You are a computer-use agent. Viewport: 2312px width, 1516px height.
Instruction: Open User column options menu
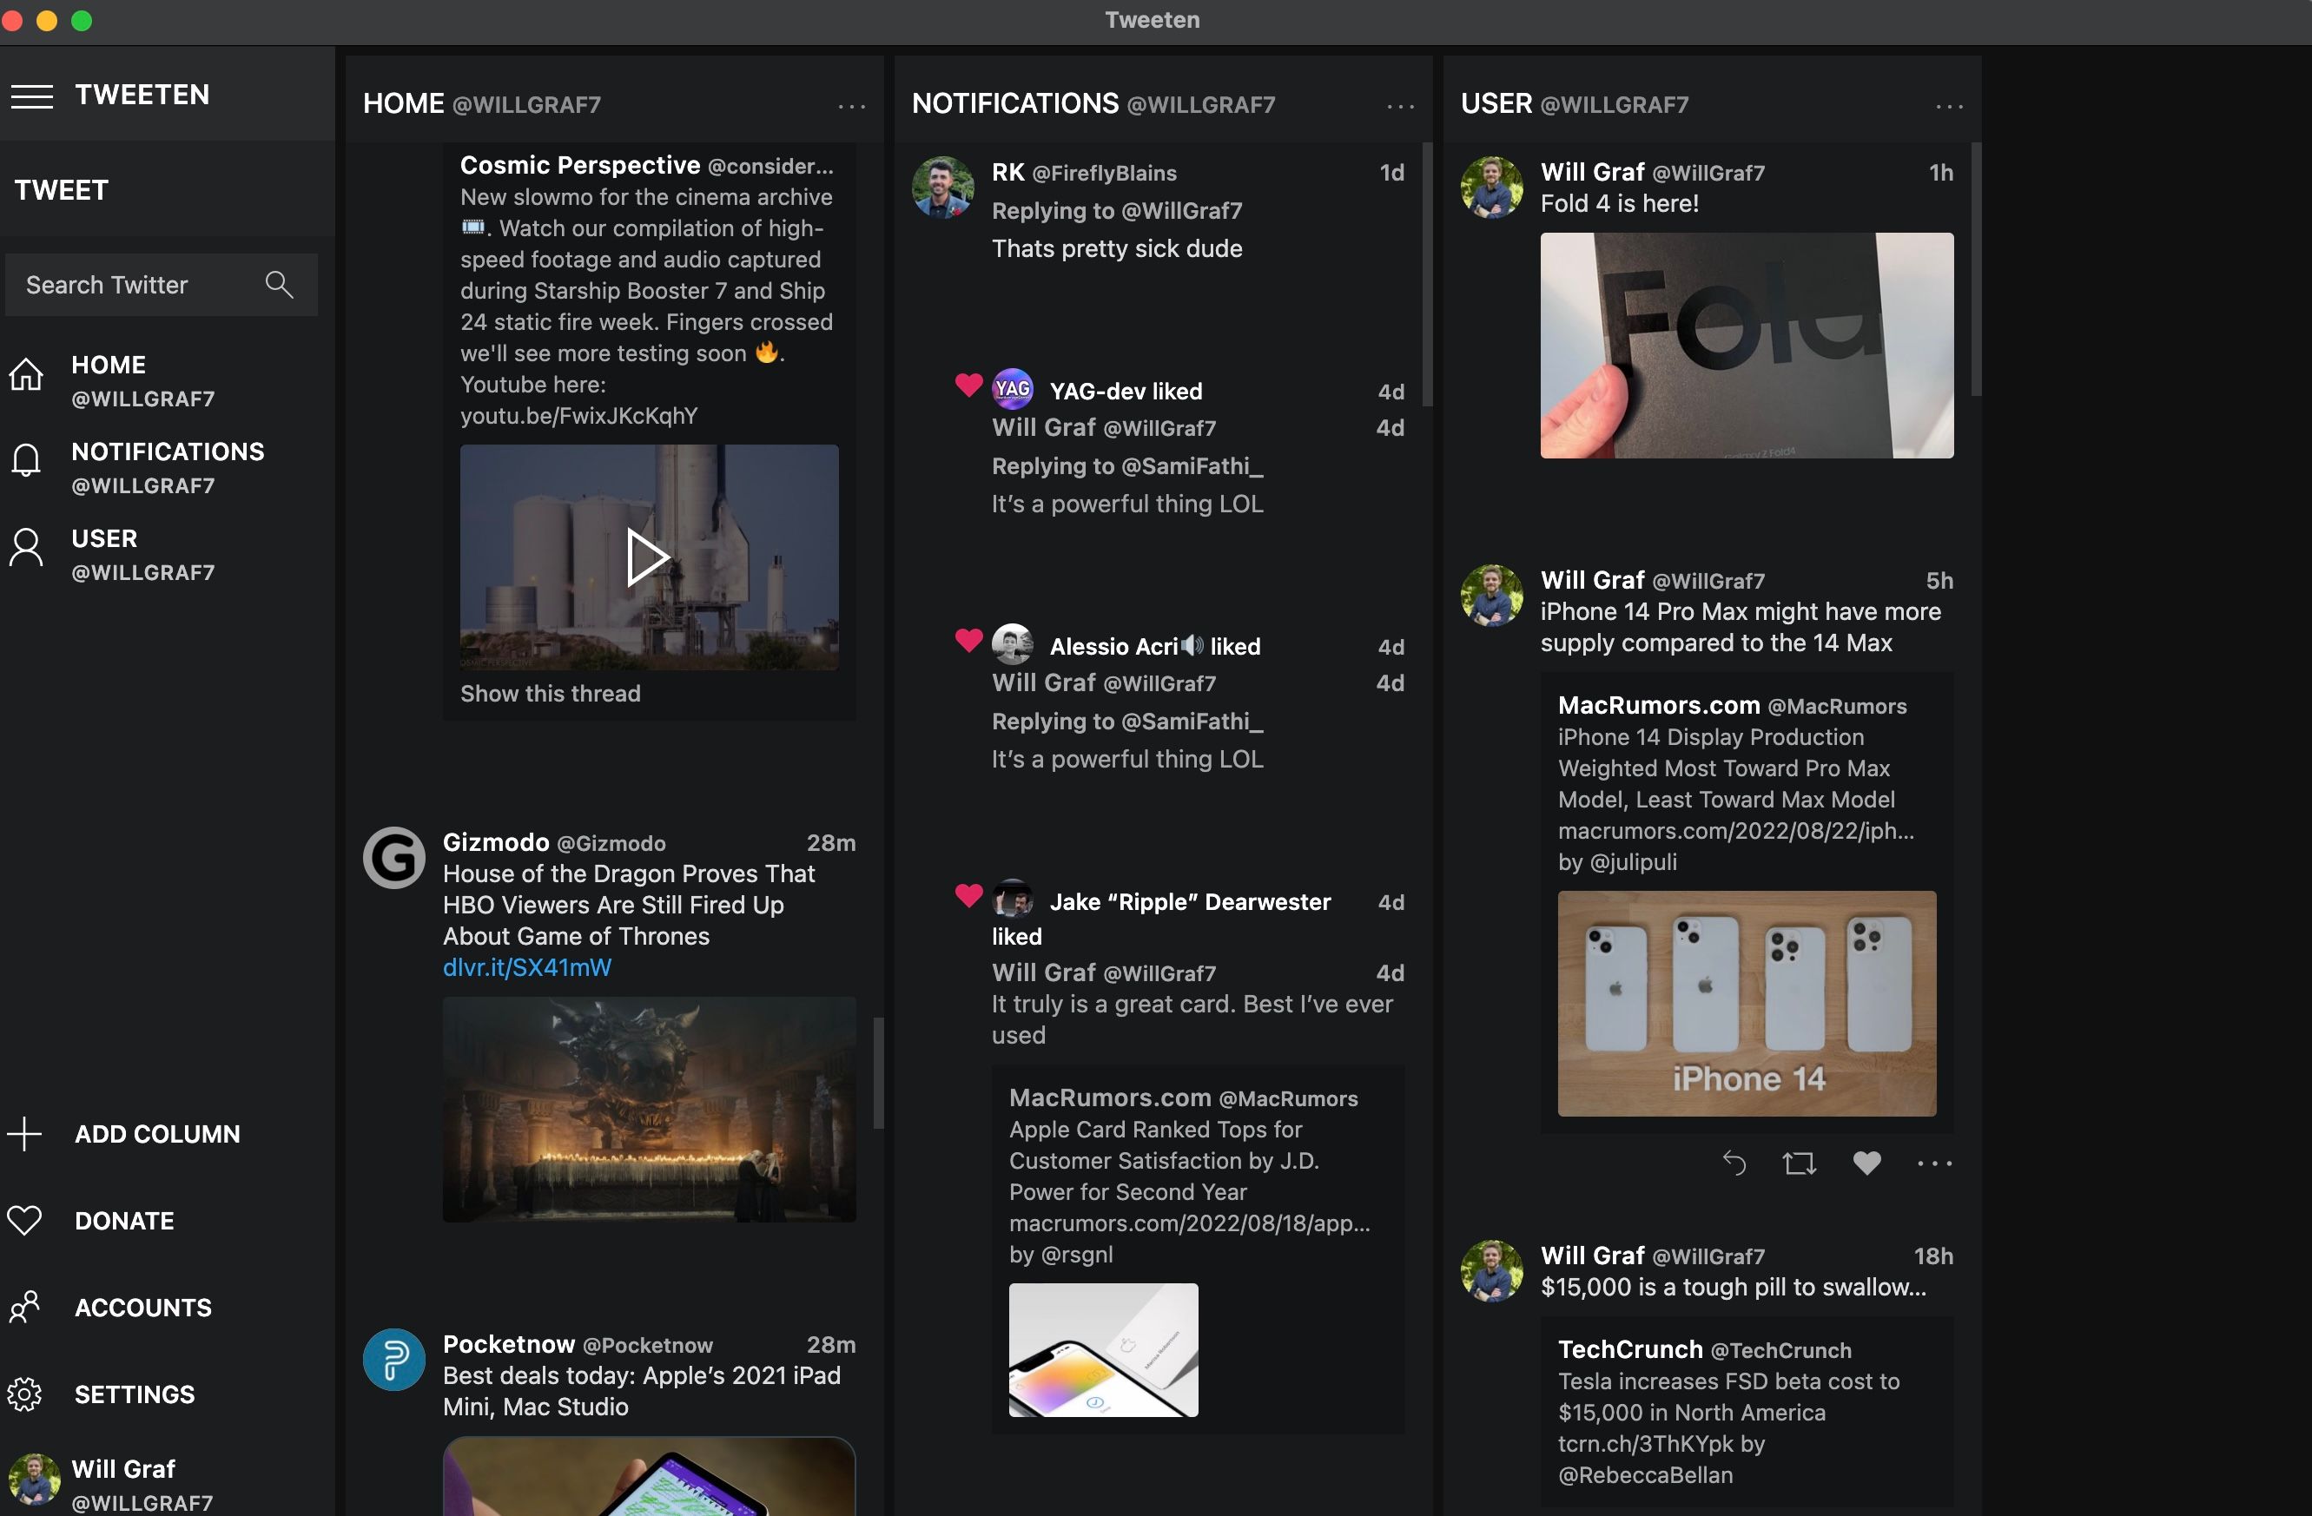point(1949,106)
